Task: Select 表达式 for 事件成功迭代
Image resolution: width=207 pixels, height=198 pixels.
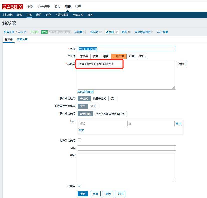Action: coord(84,99)
